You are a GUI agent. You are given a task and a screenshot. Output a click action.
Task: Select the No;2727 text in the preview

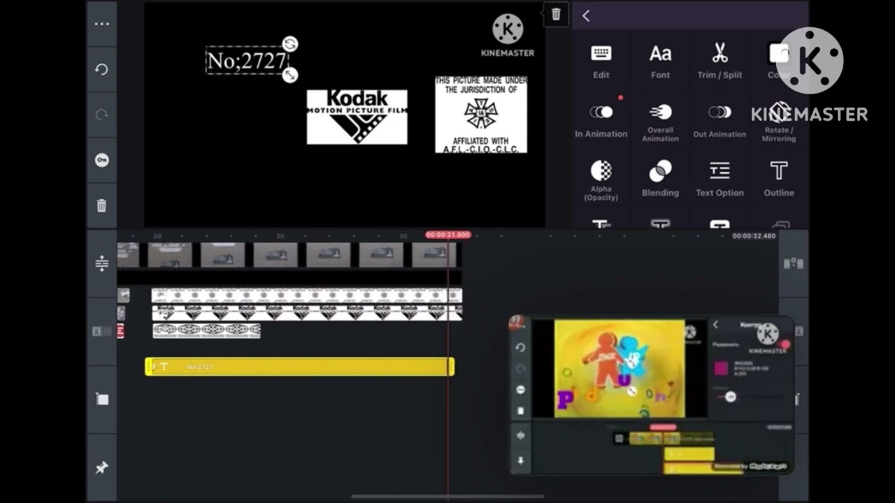247,61
